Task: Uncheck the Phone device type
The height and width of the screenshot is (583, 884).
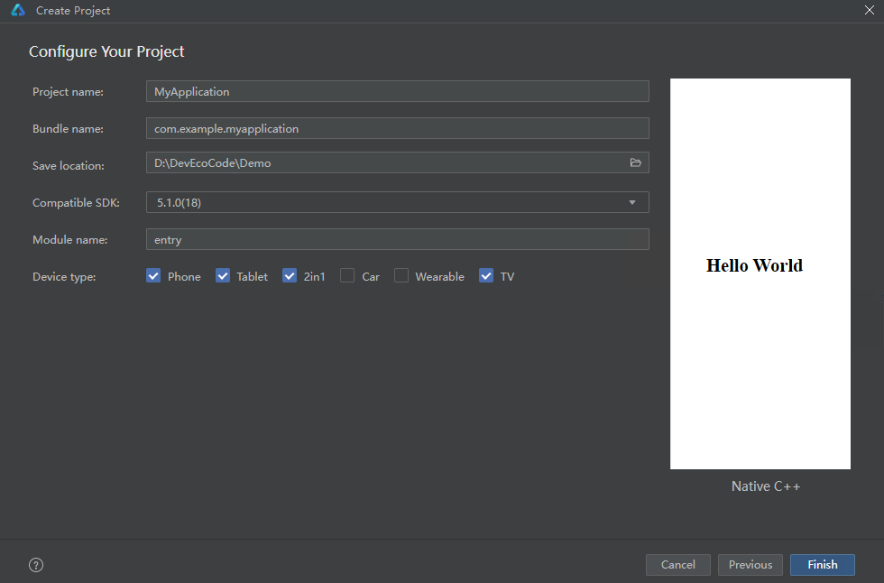Action: click(153, 276)
